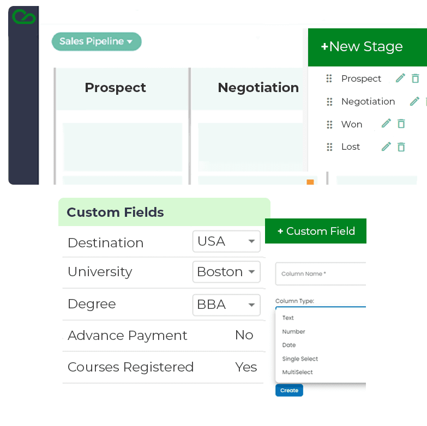Edit the Won stage with pencil icon
The height and width of the screenshot is (426, 427).
[386, 124]
